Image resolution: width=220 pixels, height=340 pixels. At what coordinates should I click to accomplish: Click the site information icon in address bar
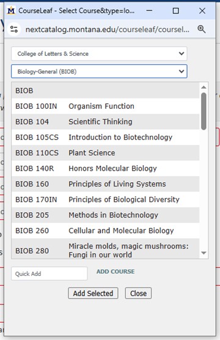[14, 29]
